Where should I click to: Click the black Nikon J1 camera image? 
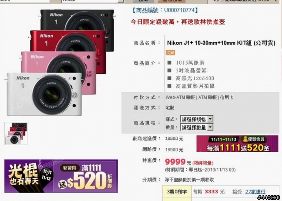pyautogui.click(x=77, y=20)
